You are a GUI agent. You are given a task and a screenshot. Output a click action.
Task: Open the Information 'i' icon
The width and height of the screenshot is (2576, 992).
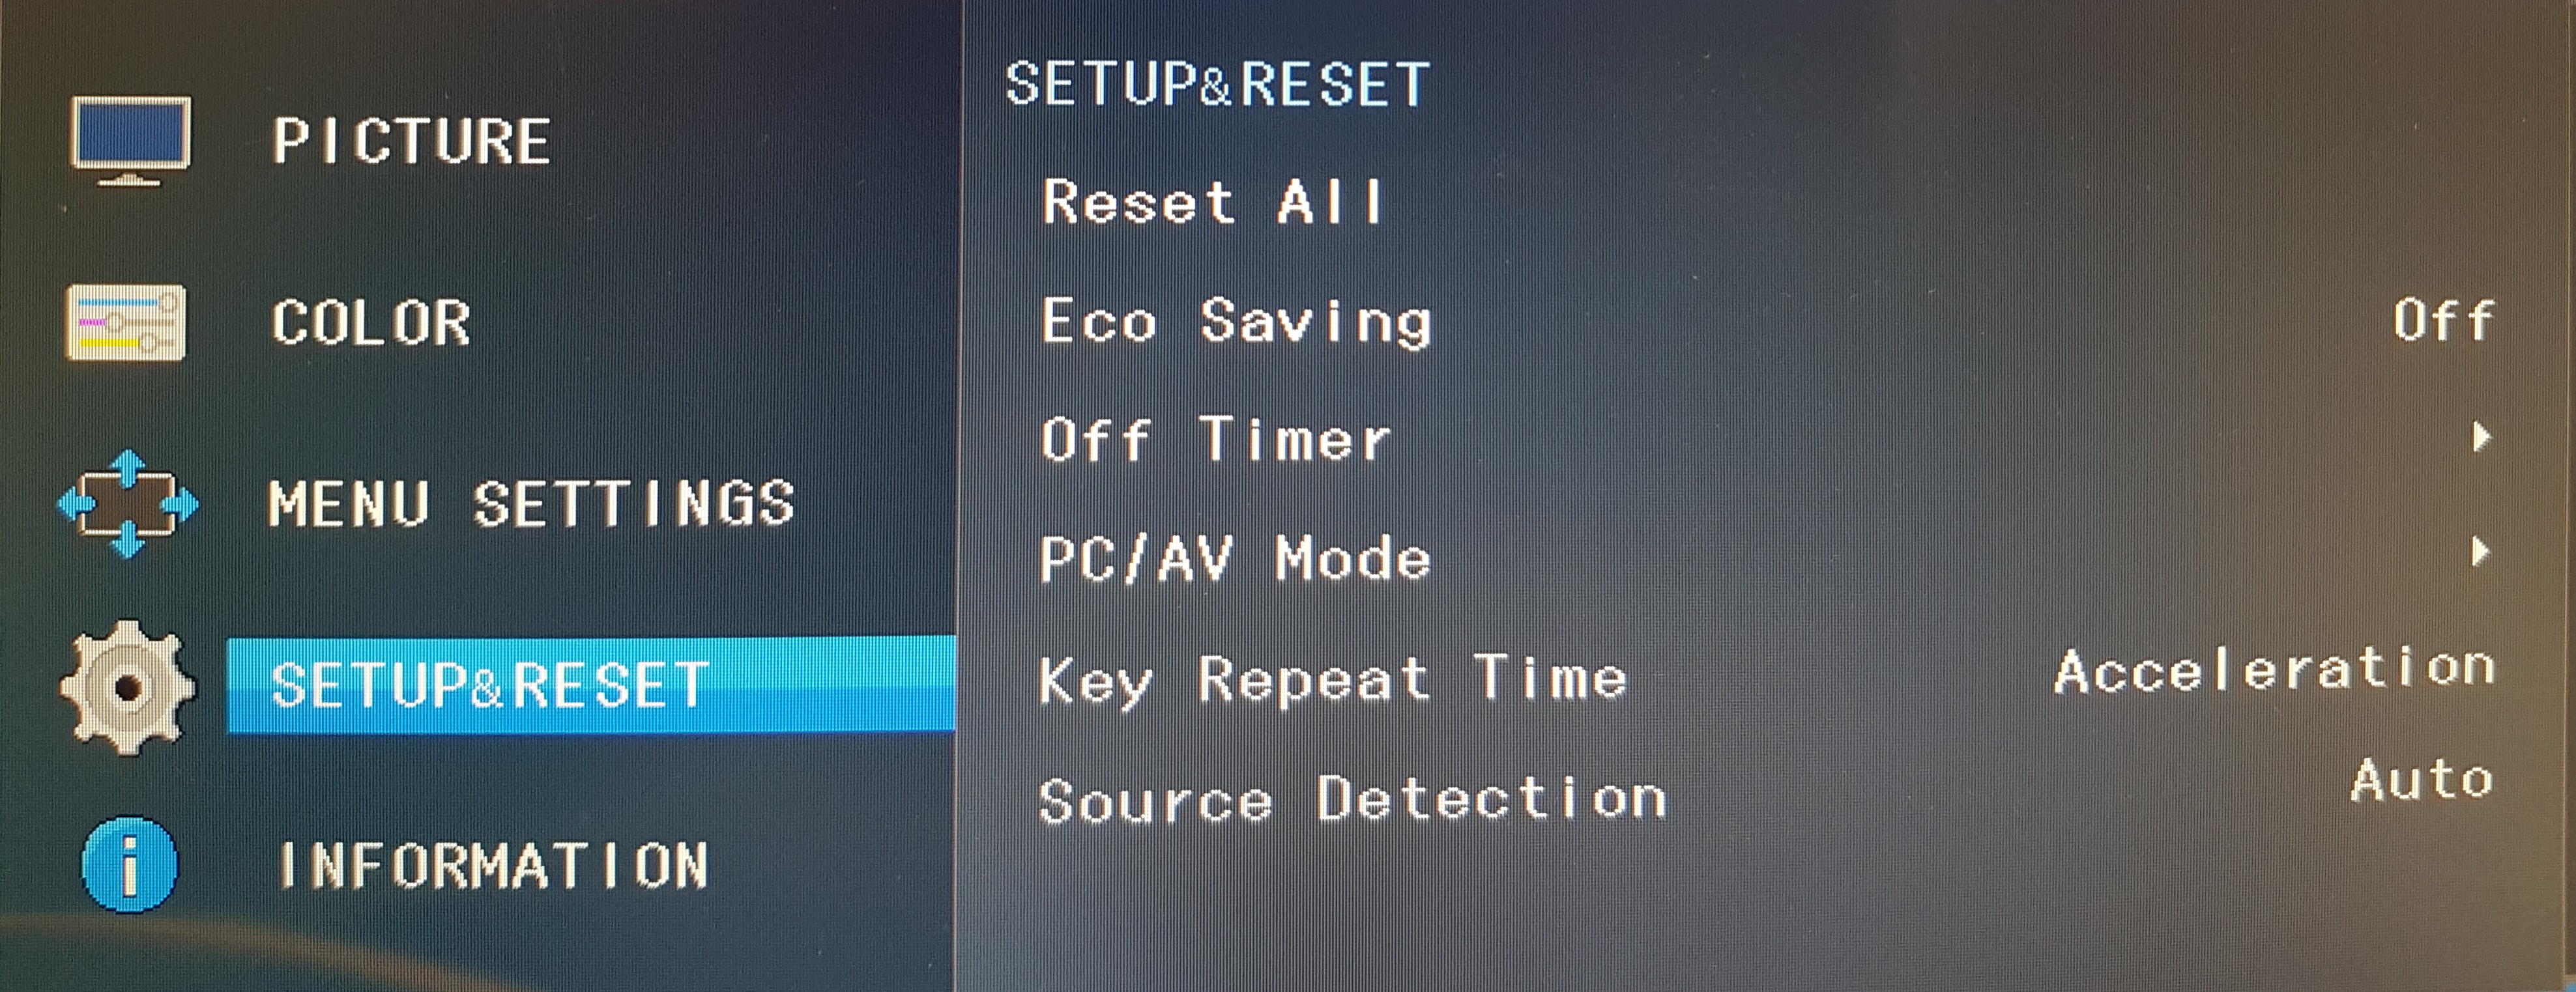129,864
